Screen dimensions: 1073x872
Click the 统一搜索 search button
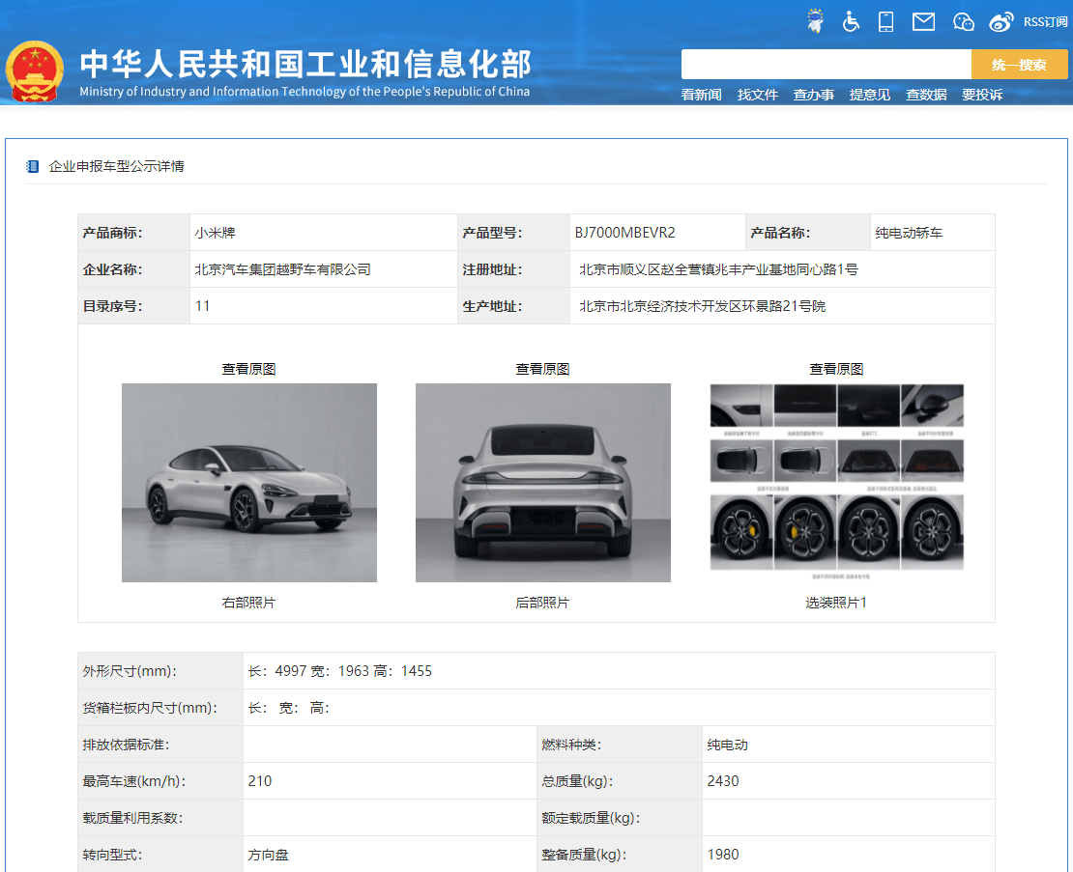(x=1020, y=64)
